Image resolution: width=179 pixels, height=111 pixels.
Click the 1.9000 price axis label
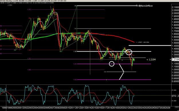[x=175, y=19]
